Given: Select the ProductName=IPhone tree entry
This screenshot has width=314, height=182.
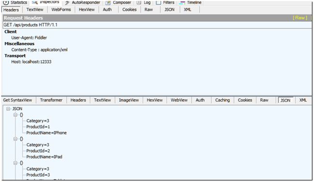Looking at the screenshot, I should coord(46,133).
